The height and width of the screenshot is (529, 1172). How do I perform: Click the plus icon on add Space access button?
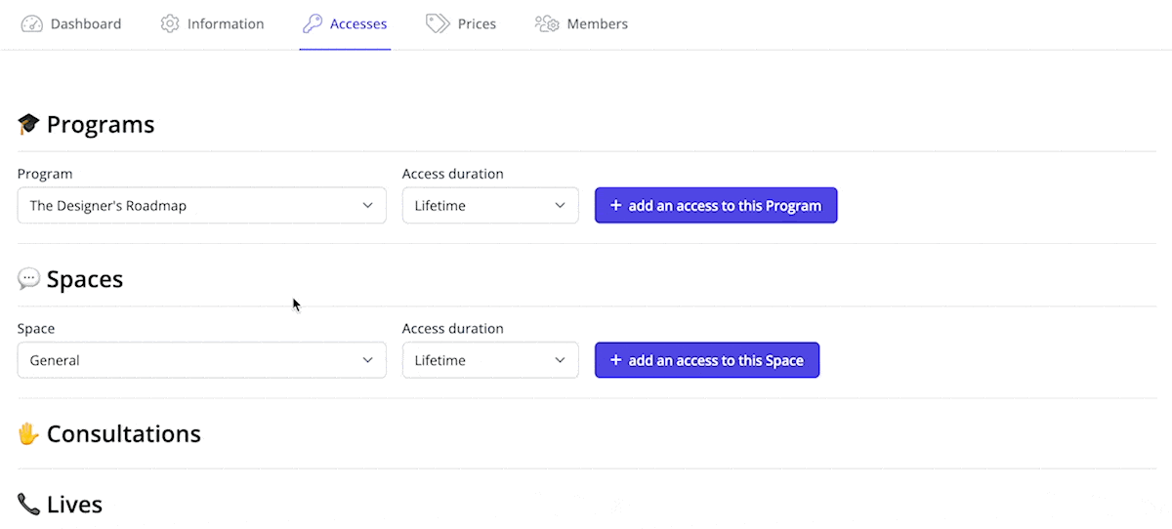(x=615, y=360)
